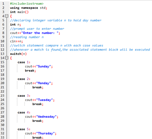
Task: Click the '#include<iostream>' directive
Action: [27, 4]
